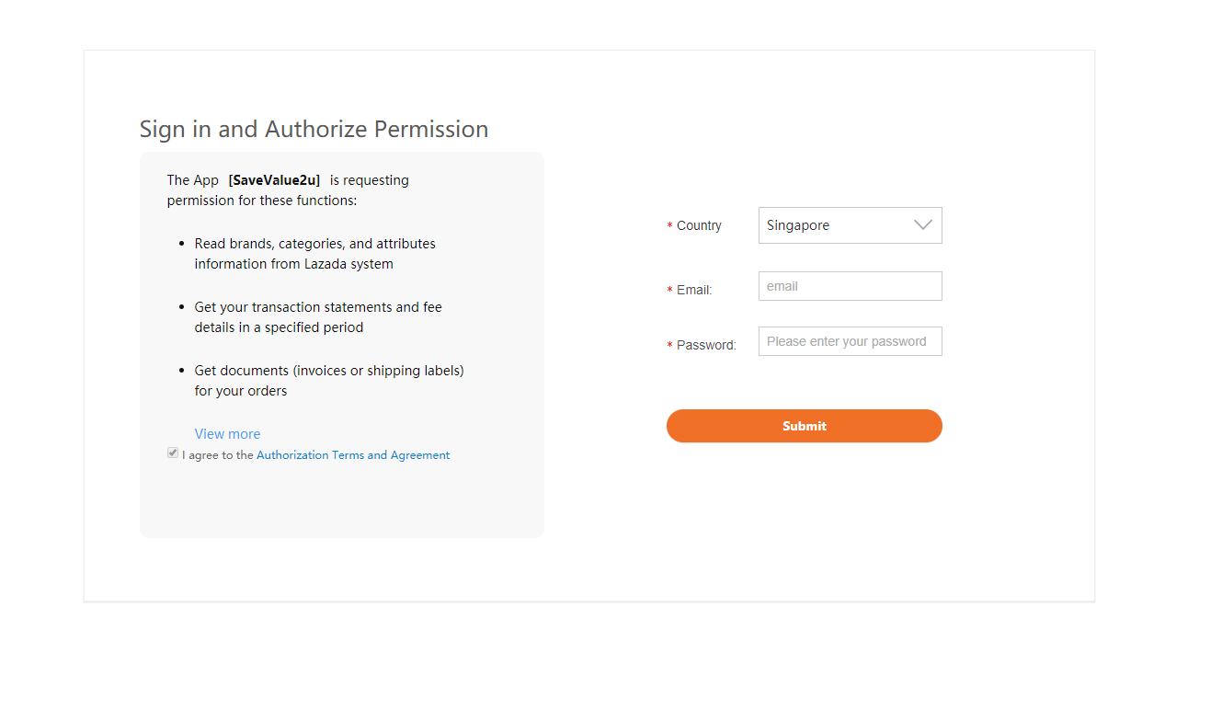This screenshot has height=711, width=1222.
Task: Click the red asterisk beside Email
Action: pos(669,292)
